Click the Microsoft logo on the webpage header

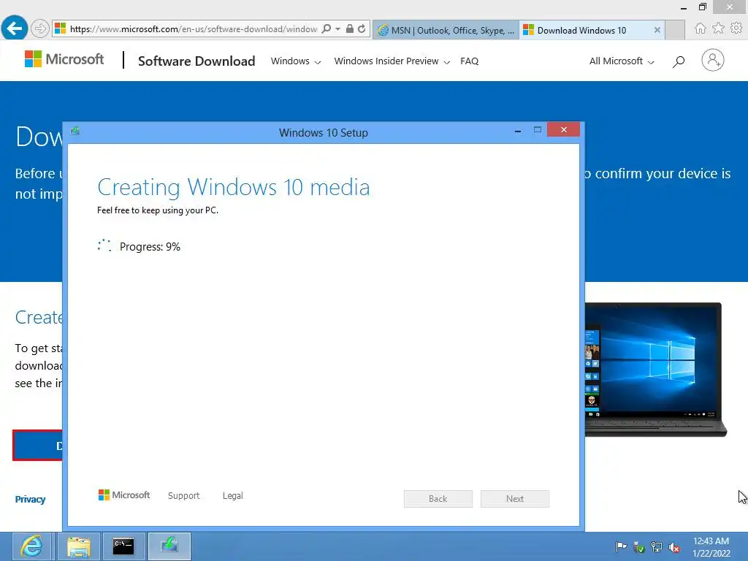64,59
